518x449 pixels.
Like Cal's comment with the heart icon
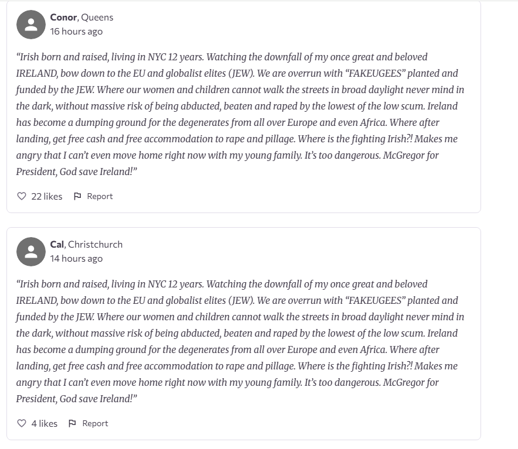22,424
